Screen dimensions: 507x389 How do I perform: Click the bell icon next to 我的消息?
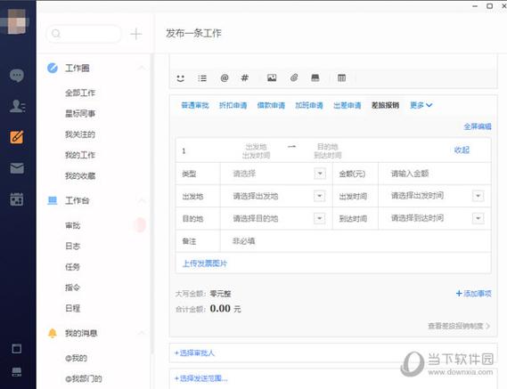click(x=53, y=333)
